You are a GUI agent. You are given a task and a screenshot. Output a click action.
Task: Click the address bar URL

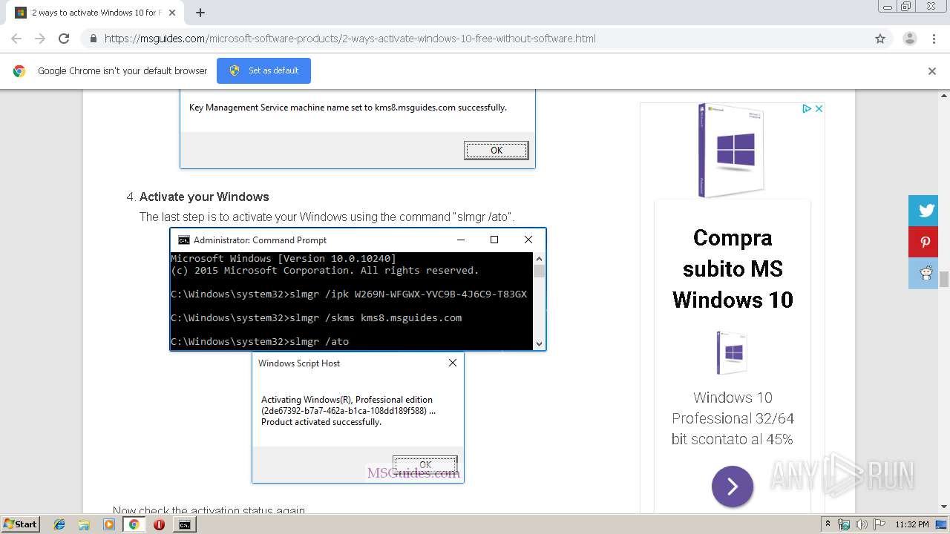(350, 39)
